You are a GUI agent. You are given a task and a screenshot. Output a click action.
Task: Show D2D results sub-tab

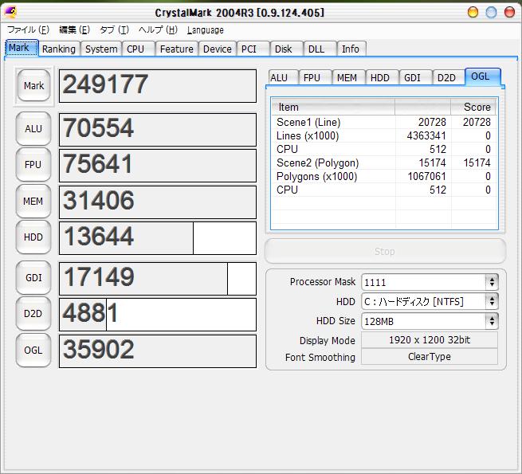(449, 77)
